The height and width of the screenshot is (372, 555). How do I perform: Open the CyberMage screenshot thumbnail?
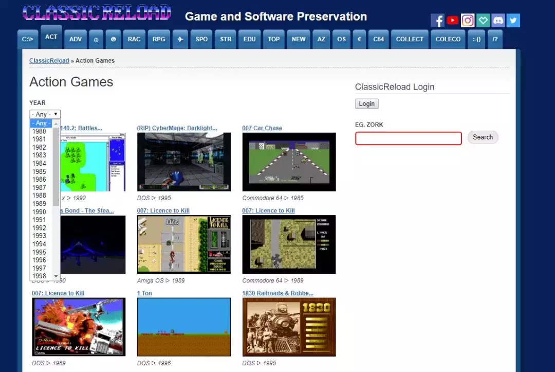pyautogui.click(x=183, y=162)
